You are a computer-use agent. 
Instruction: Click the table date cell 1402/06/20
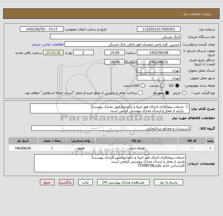click(23, 148)
